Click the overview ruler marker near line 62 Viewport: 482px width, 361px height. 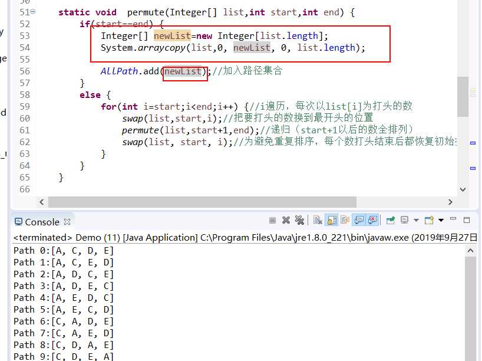473,143
